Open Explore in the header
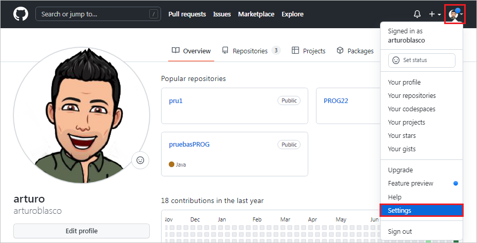This screenshot has width=477, height=243. [292, 14]
